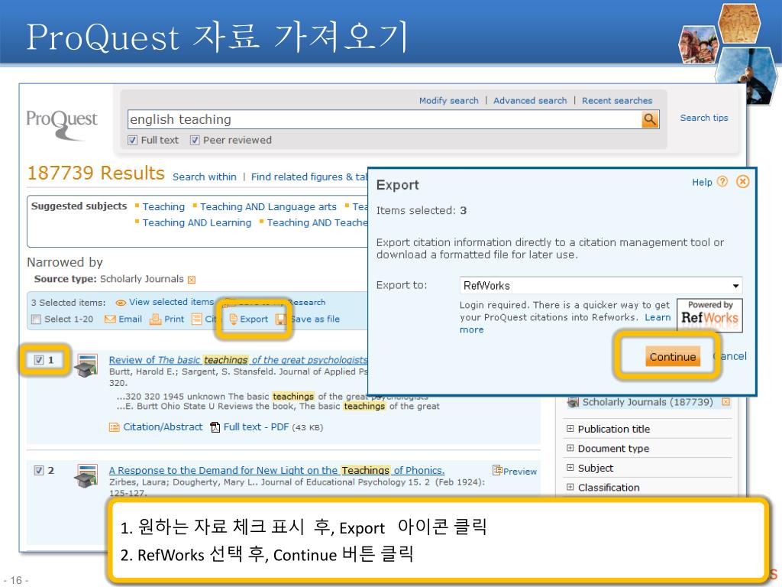
Task: Click the Export dialog help question icon
Action: [x=722, y=182]
